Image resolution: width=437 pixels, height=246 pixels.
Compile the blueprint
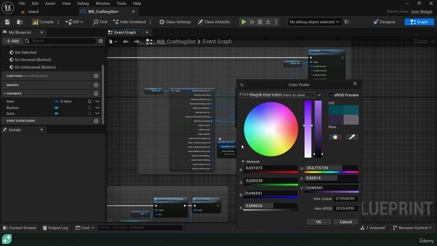(43, 22)
